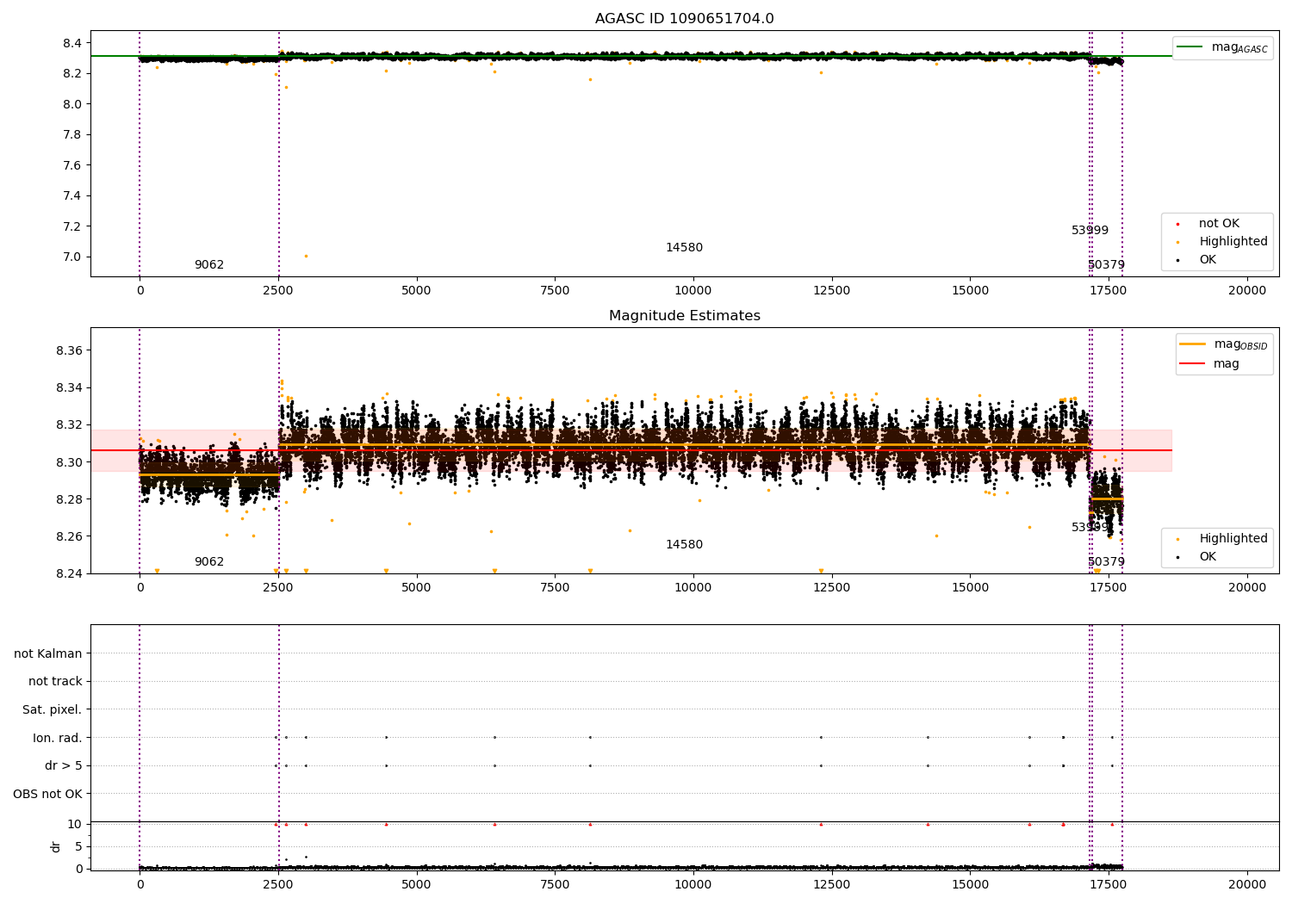This screenshot has height=904, width=1292.
Task: Click the orange outlier point at magnitude 7.0
Action: point(306,256)
